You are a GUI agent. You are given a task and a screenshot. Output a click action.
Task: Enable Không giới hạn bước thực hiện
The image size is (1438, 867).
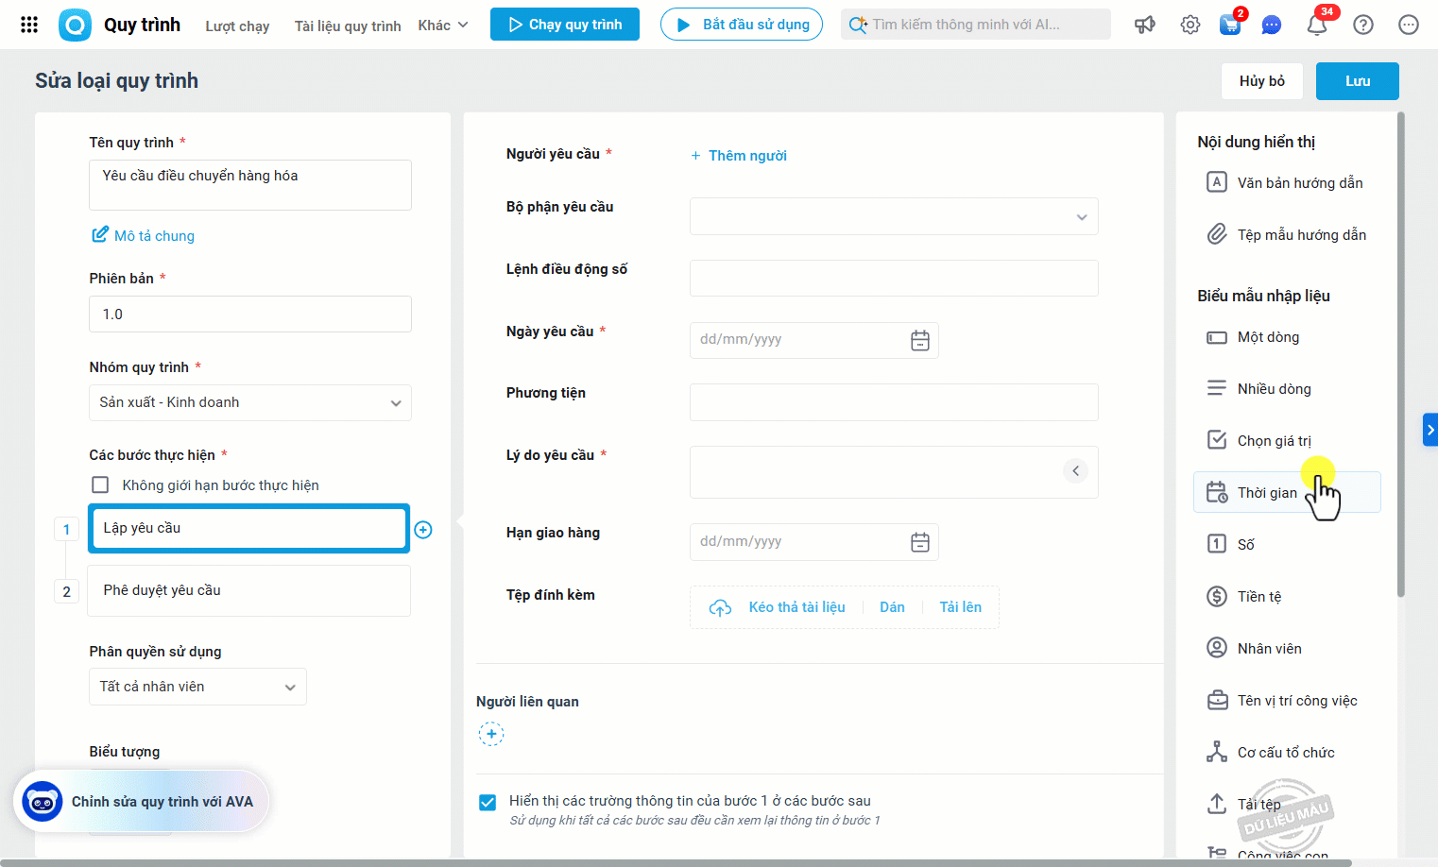click(100, 485)
